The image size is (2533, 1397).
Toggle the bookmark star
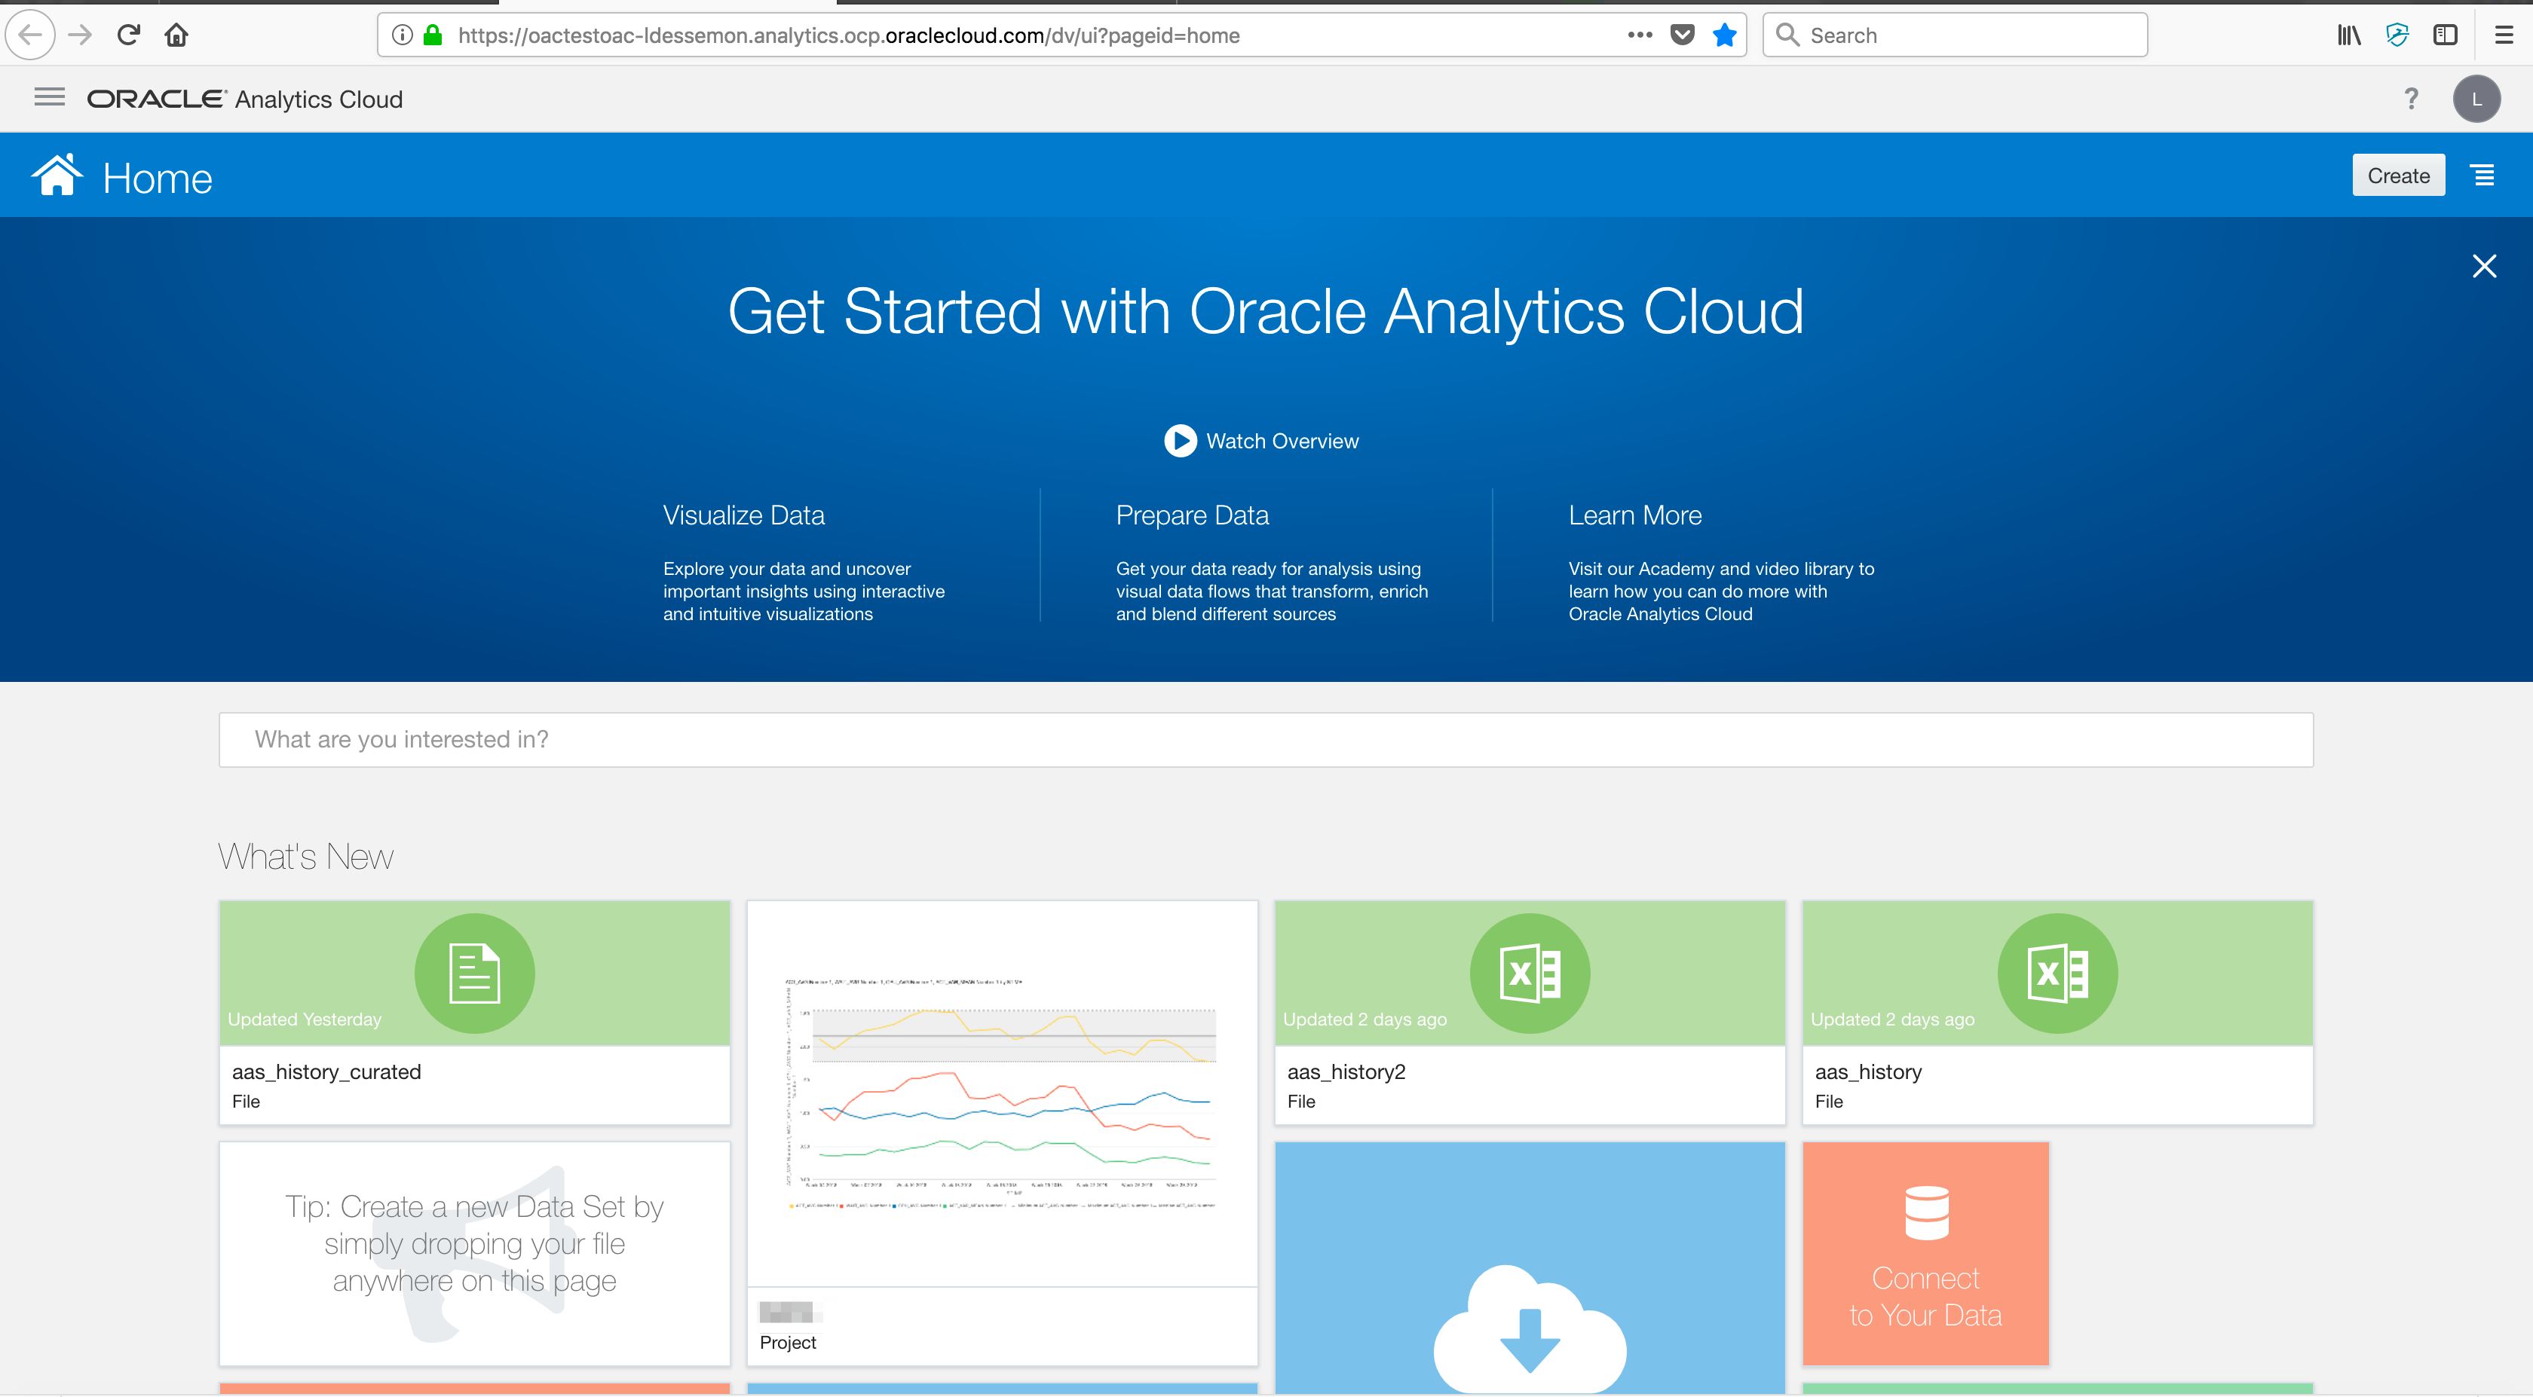1725,35
